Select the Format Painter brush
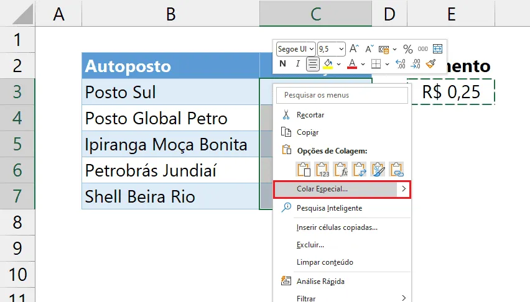530x302 pixels. pos(430,63)
